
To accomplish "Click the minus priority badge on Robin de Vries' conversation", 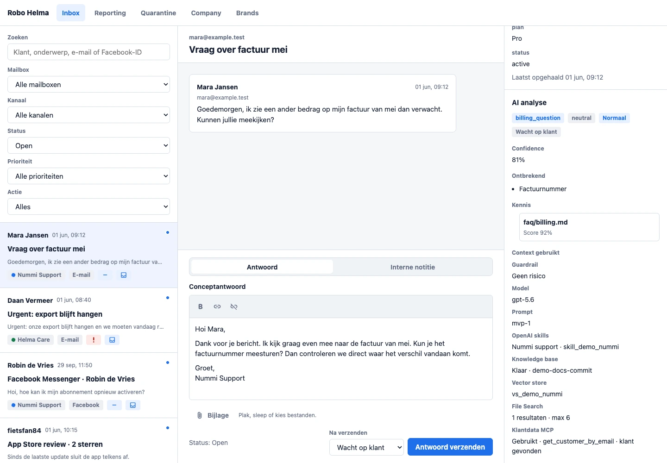I will pos(114,405).
